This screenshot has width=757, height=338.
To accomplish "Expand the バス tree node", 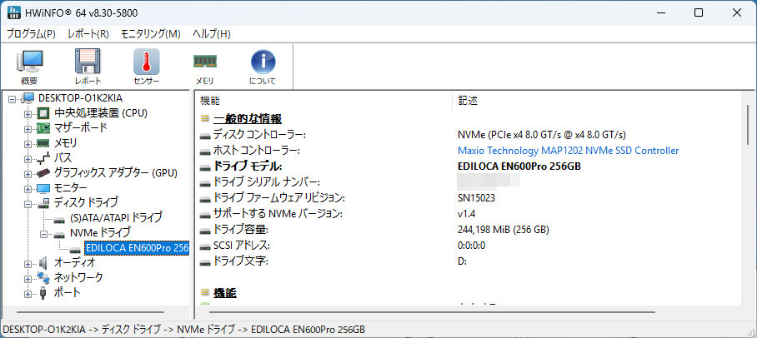I will (x=28, y=159).
